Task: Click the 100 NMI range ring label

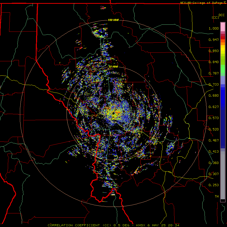Action: click(x=113, y=20)
